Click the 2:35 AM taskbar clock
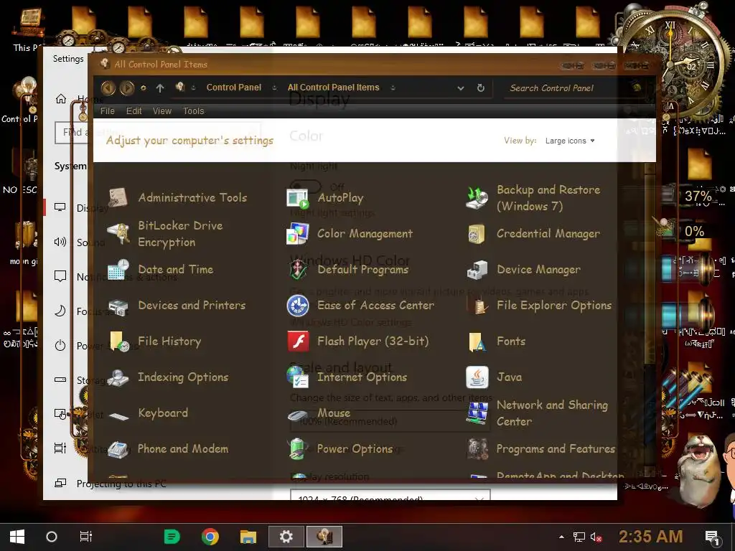 point(650,537)
